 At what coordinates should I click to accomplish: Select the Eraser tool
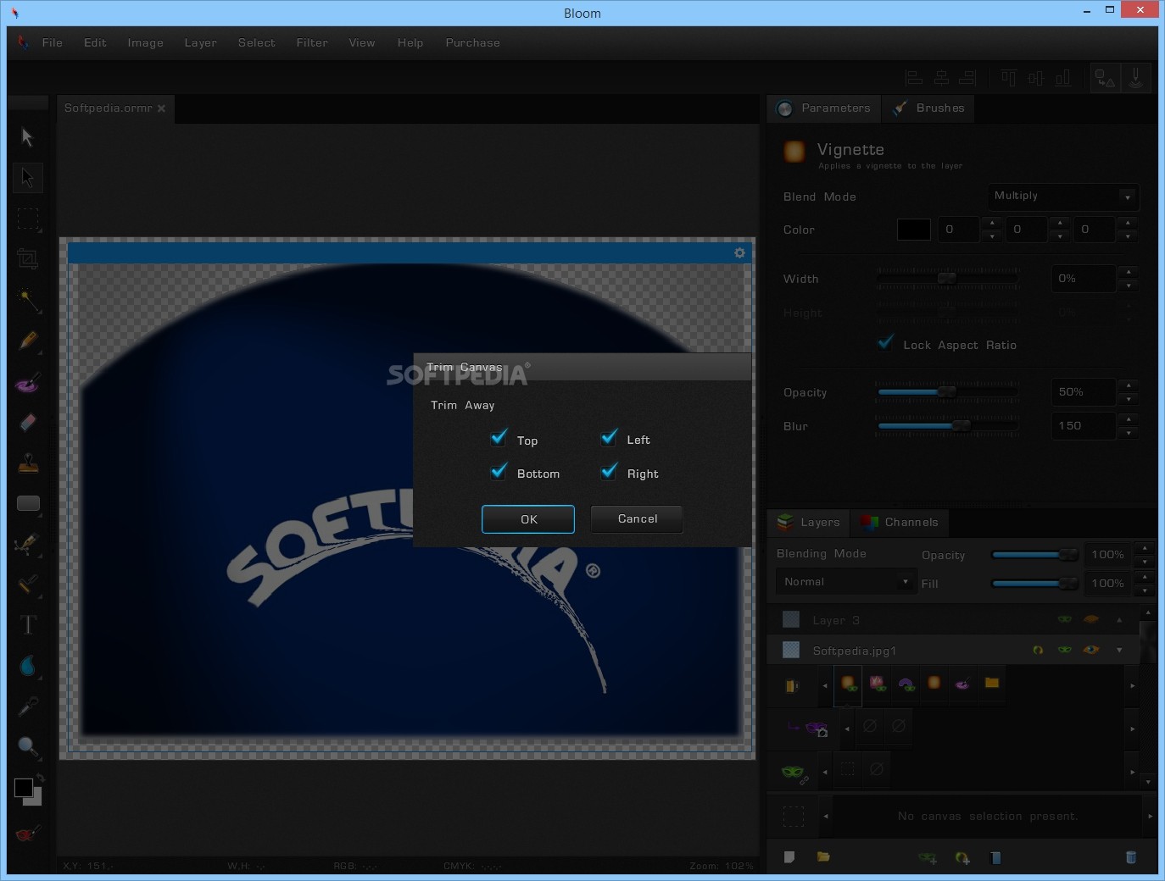pos(28,422)
